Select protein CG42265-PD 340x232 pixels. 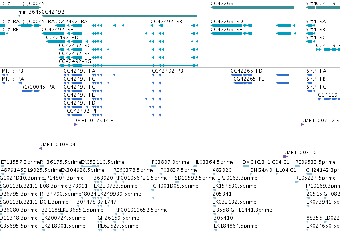(x=260, y=75)
